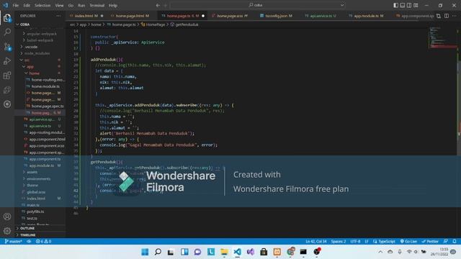This screenshot has height=259, width=461.
Task: Open File Explorer from taskbar
Action: (x=224, y=252)
